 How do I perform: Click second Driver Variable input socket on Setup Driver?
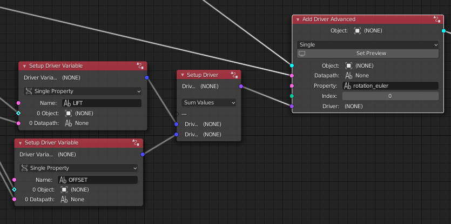coord(176,134)
